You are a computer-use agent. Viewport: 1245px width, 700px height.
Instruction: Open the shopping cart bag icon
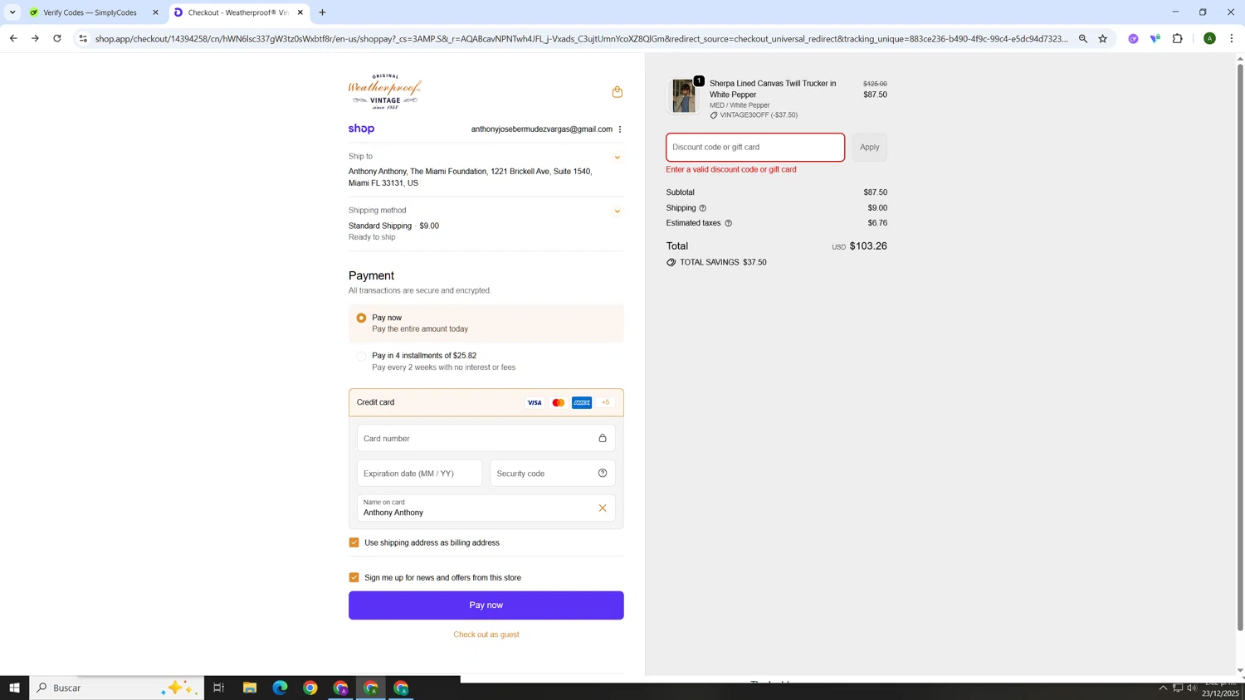[x=617, y=92]
